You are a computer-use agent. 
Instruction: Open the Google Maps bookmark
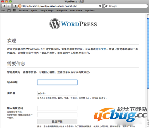[47, 10]
